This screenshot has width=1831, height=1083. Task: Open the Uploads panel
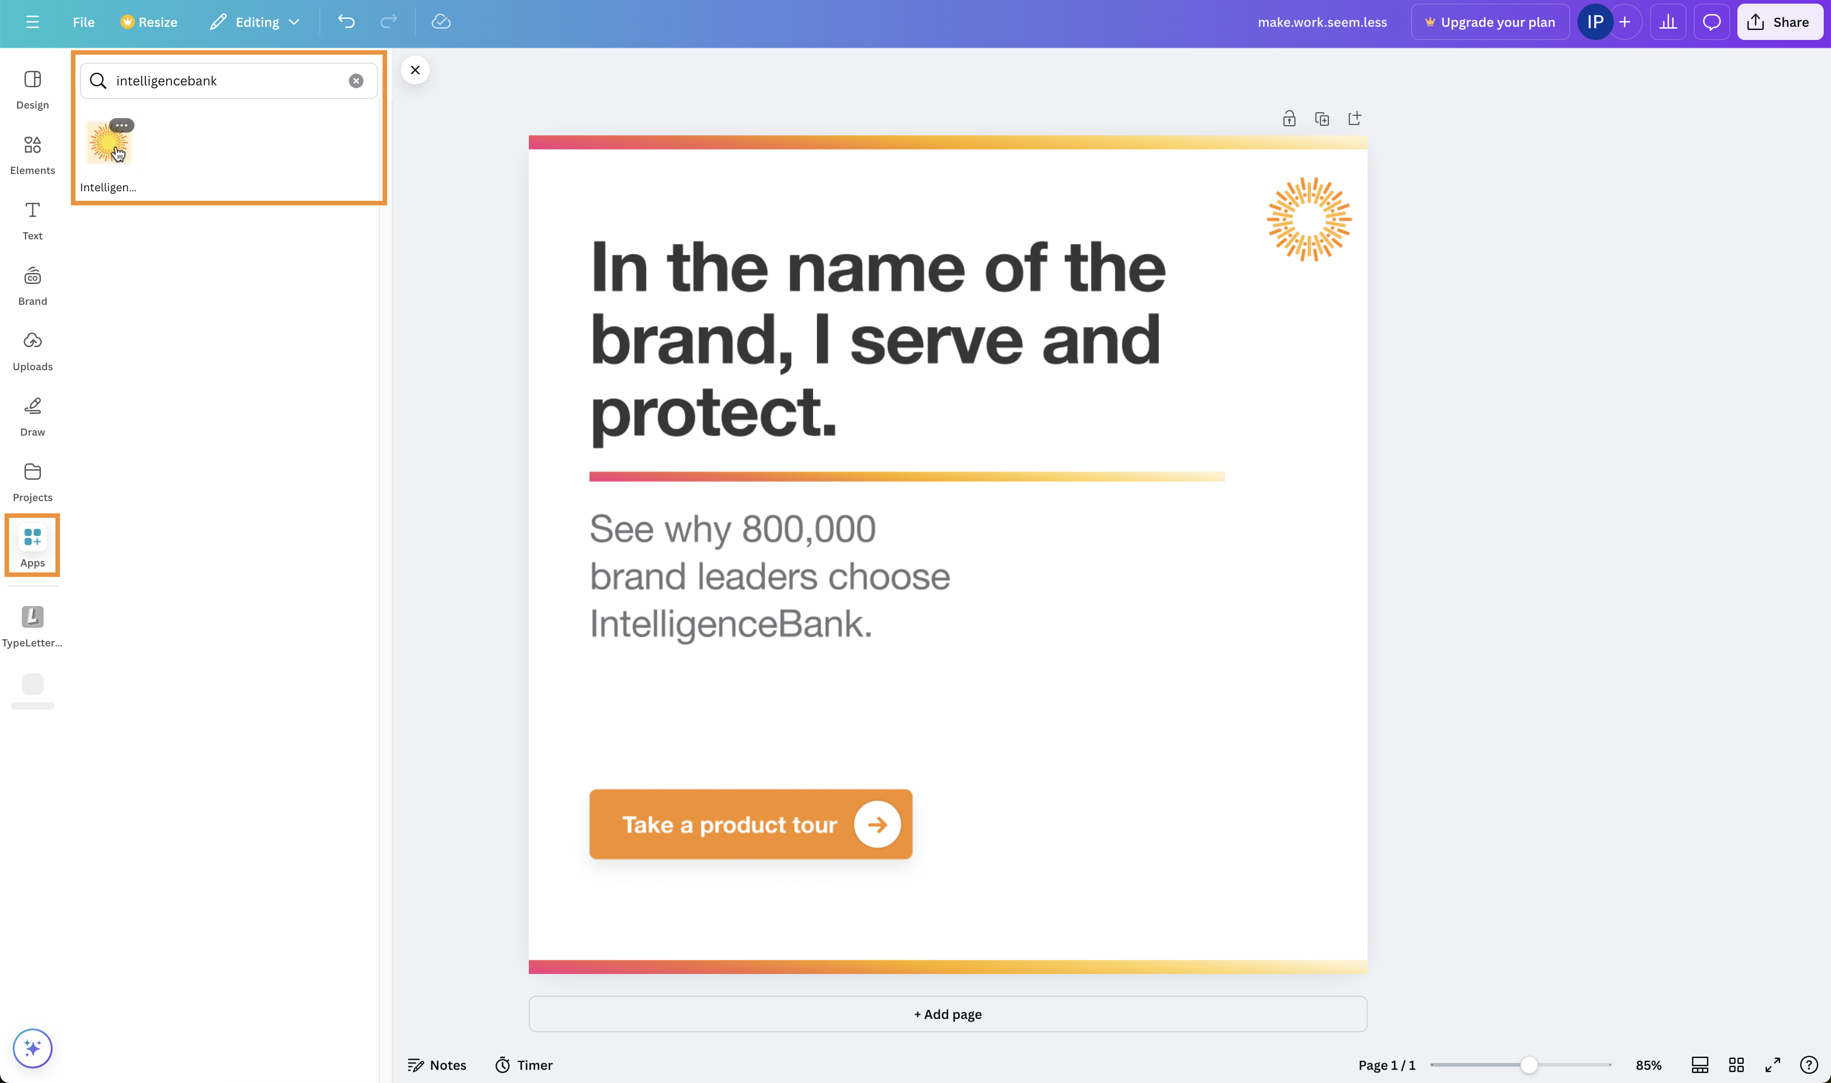tap(32, 350)
